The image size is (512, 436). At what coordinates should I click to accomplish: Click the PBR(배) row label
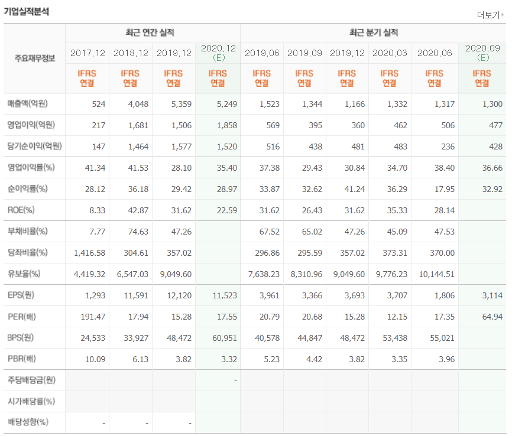[x=21, y=359]
